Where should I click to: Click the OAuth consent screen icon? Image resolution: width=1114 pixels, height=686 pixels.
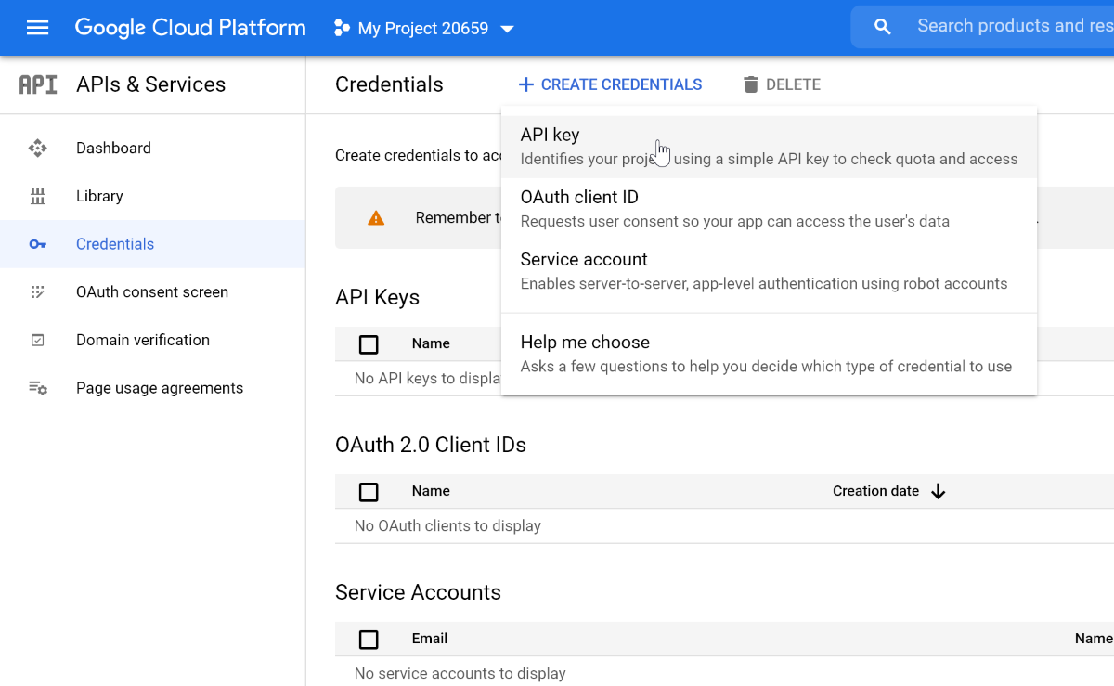37,291
